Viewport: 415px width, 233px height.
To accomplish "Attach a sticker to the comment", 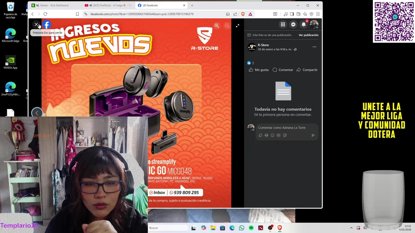I will [x=285, y=135].
